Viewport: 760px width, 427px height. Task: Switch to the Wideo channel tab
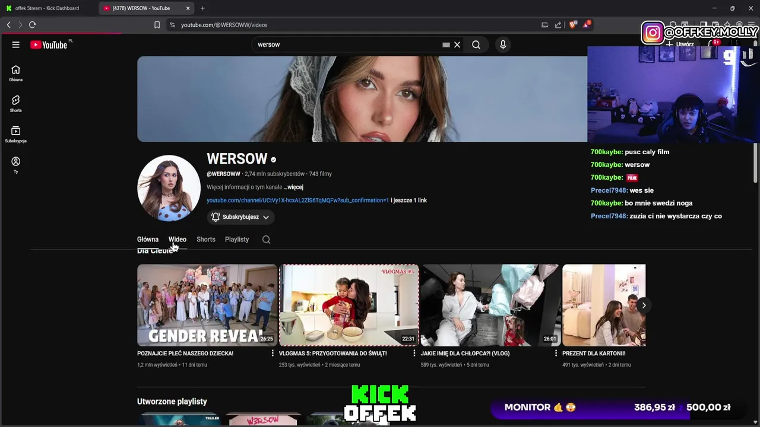(178, 240)
